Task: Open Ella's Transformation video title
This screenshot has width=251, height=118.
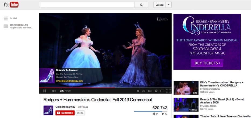Action: pos(222,84)
